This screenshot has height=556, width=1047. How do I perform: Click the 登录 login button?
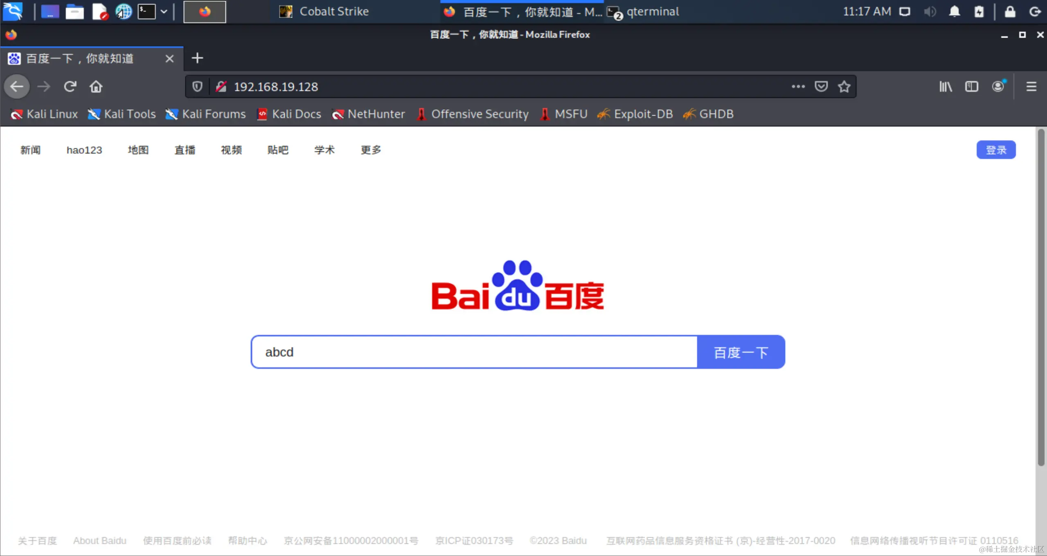[x=995, y=150]
